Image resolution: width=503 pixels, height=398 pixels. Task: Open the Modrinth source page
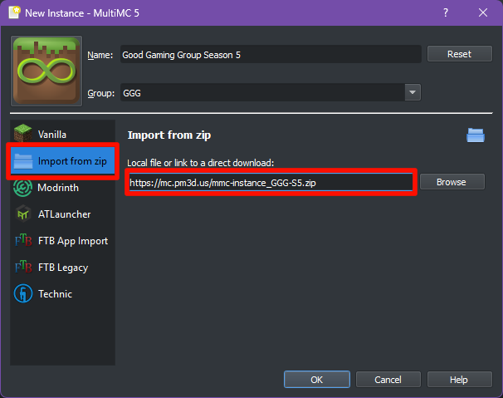[x=24, y=188]
